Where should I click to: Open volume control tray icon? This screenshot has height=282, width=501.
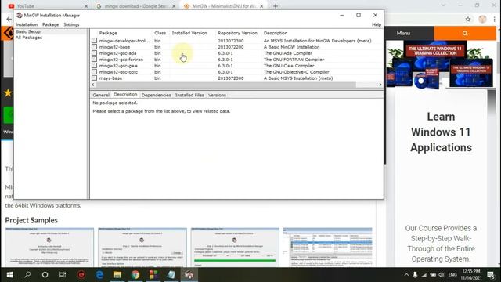tap(442, 275)
